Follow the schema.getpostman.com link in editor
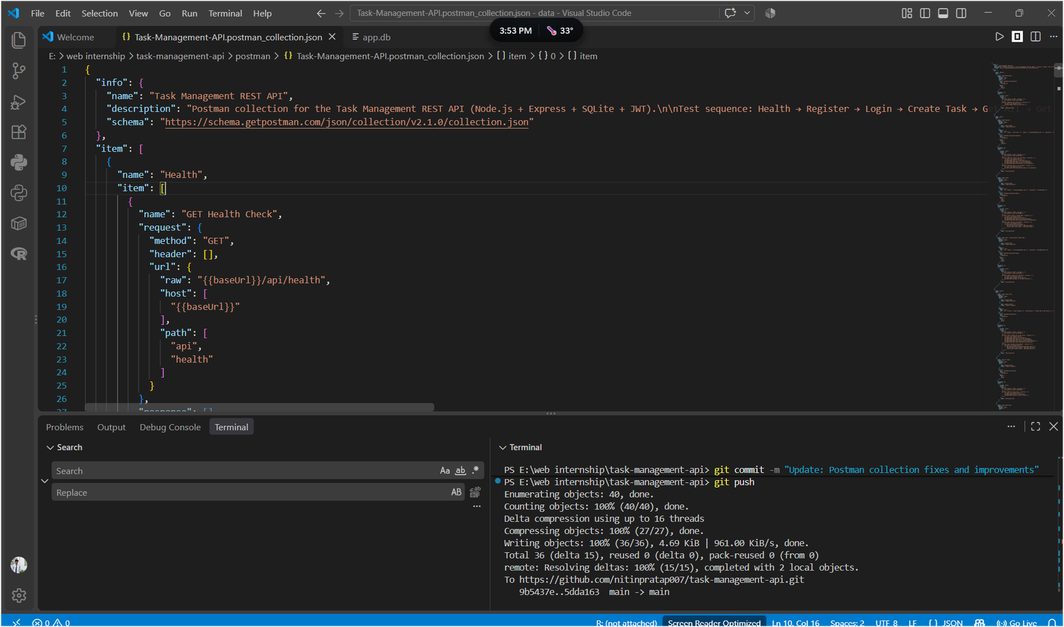Viewport: 1064px width, 627px height. pyautogui.click(x=346, y=122)
